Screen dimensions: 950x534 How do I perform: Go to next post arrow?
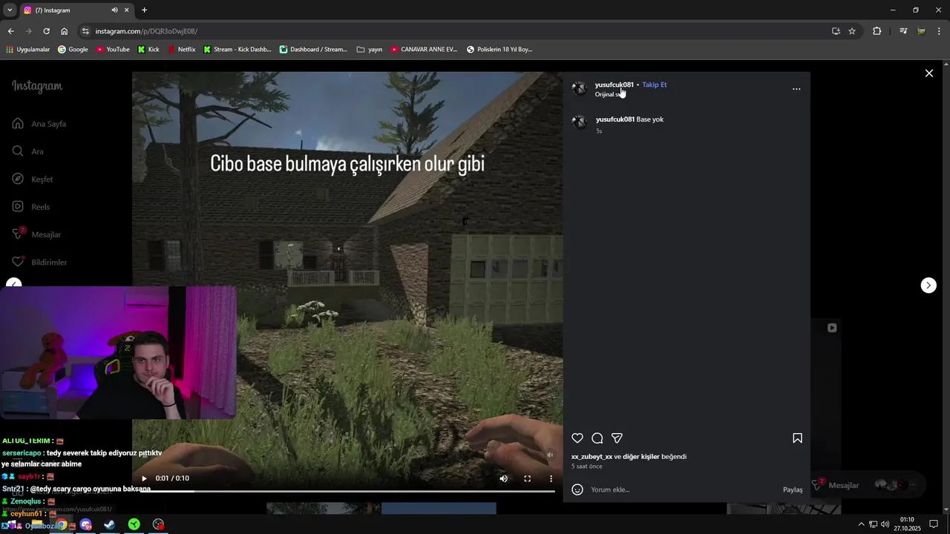click(x=928, y=286)
